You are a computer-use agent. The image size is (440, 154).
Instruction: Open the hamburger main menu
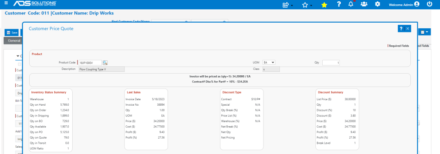point(6,3)
